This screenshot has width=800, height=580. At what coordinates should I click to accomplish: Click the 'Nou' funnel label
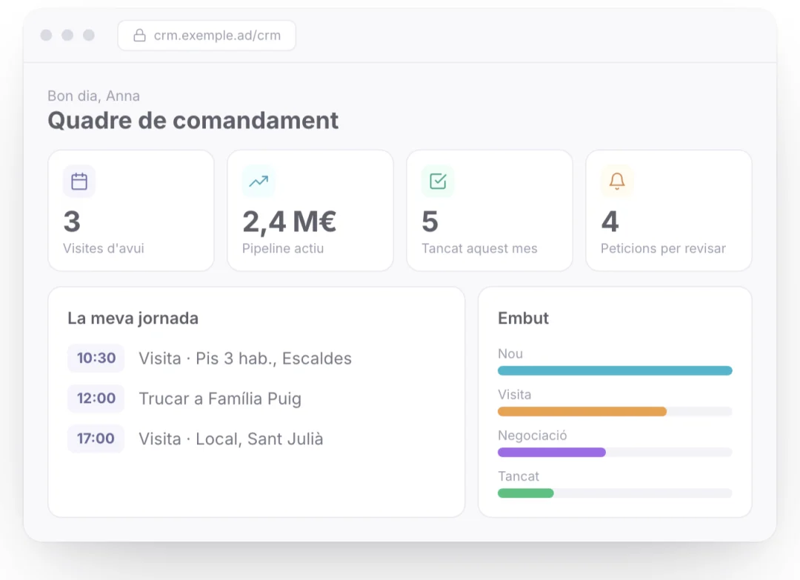(x=510, y=354)
